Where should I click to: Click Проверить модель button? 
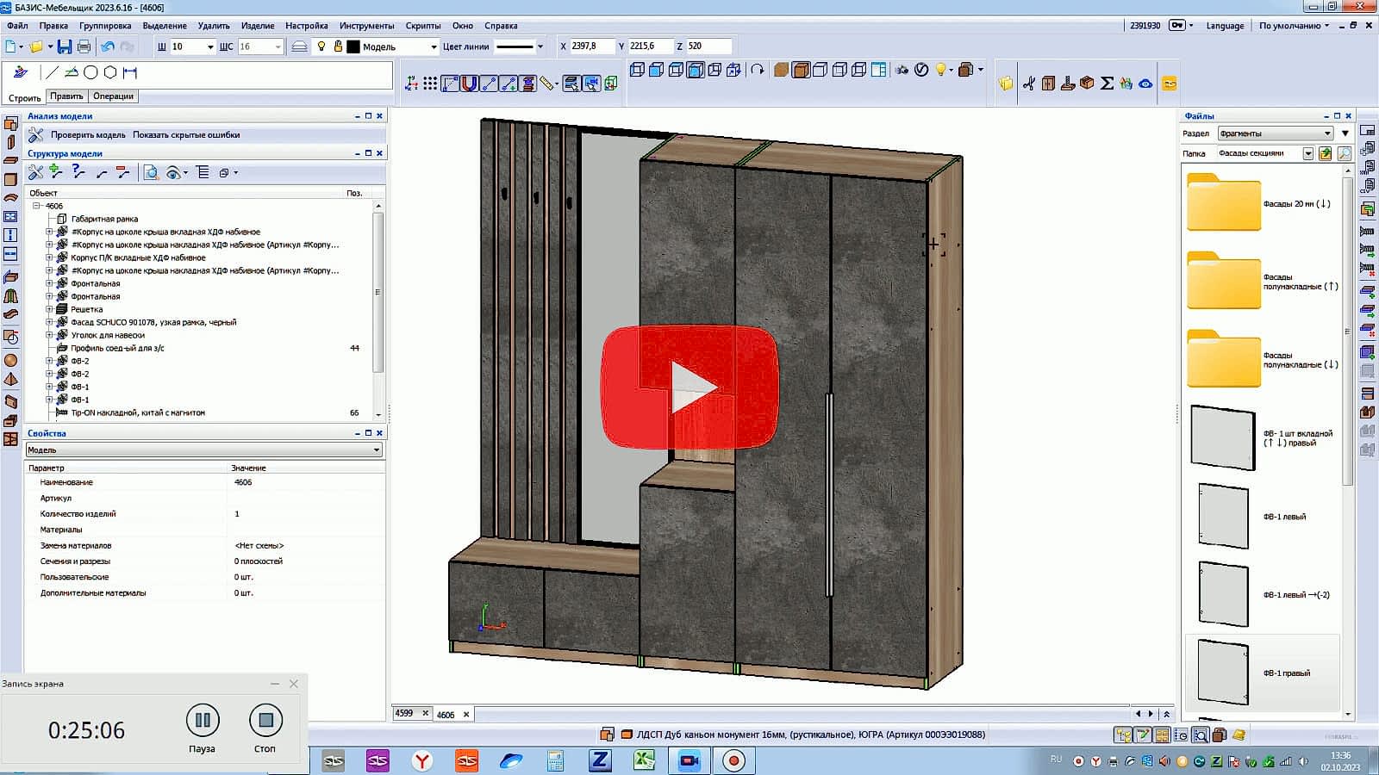[x=88, y=134]
